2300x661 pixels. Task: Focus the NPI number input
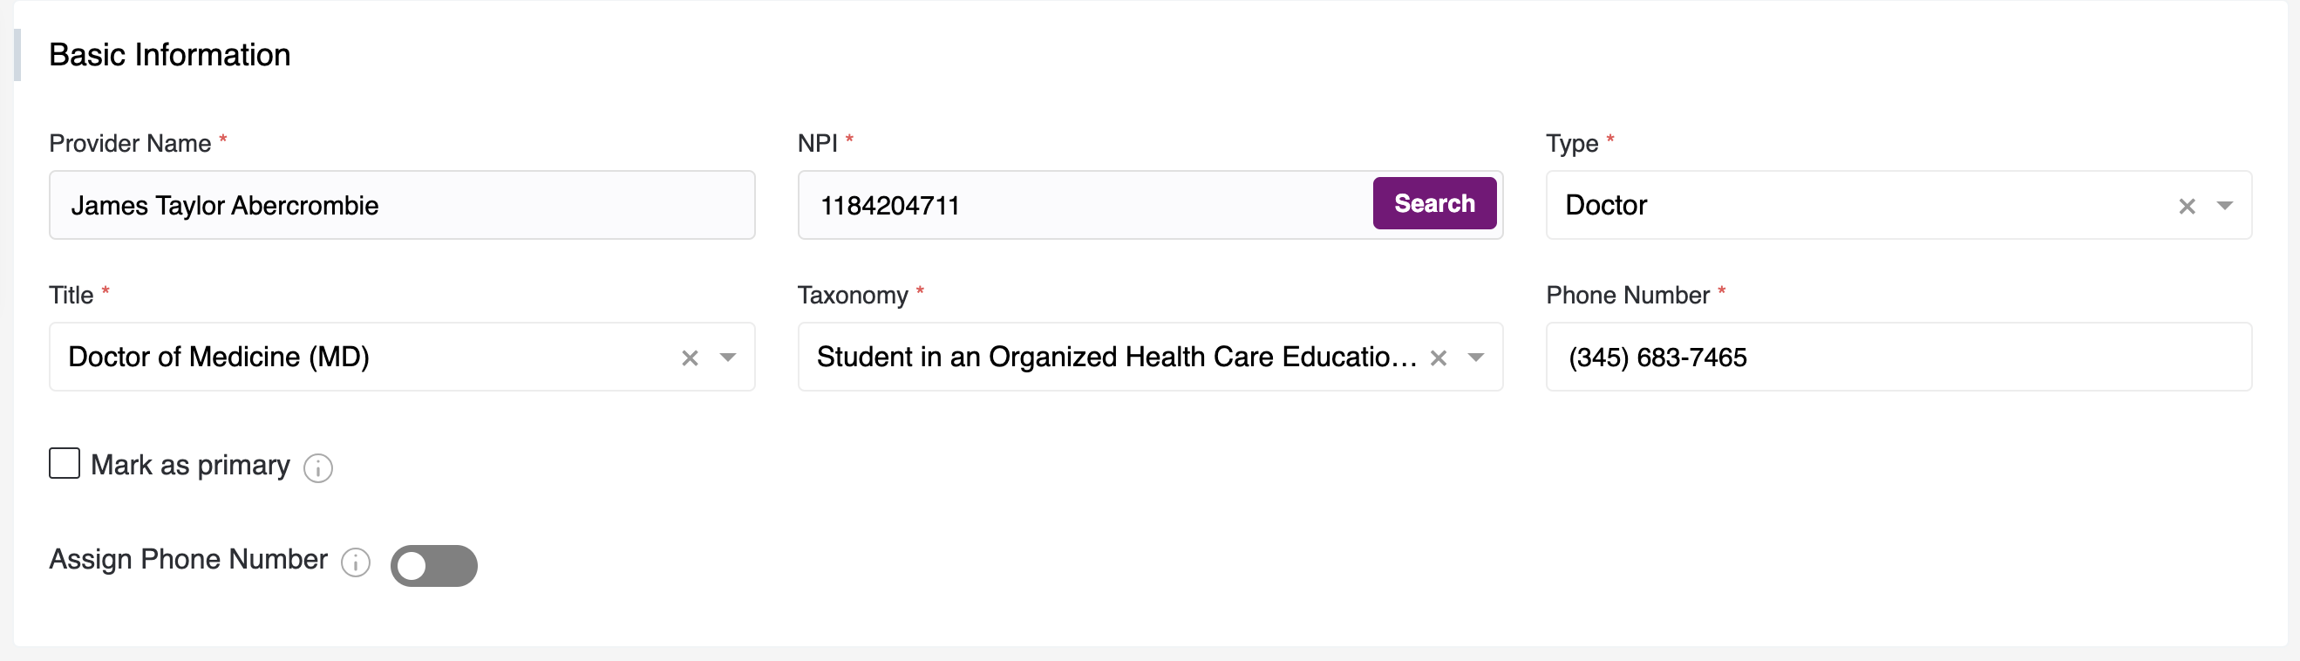coord(1080,206)
